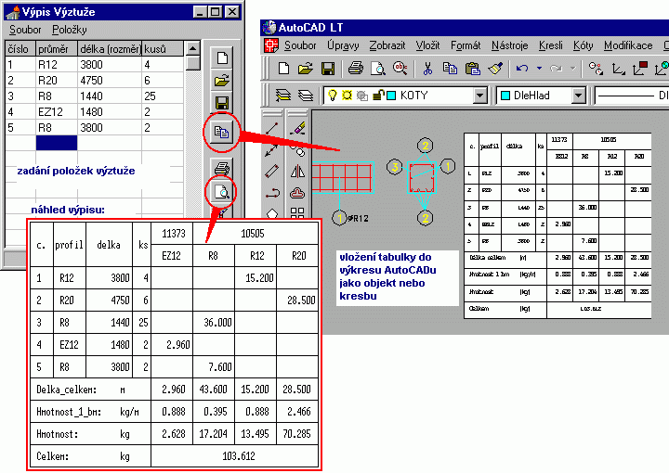This screenshot has height=473, width=669.
Task: Click the DleHlad cyan color swatch
Action: pos(505,96)
